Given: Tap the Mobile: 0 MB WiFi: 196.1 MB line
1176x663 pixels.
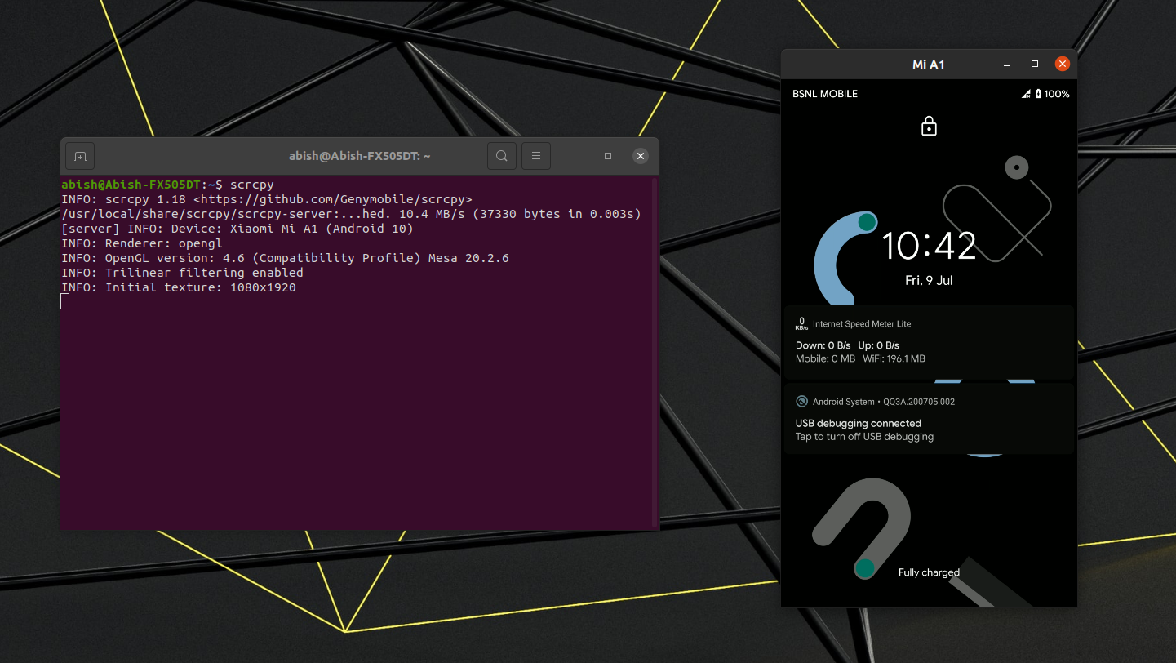Looking at the screenshot, I should click(x=860, y=358).
